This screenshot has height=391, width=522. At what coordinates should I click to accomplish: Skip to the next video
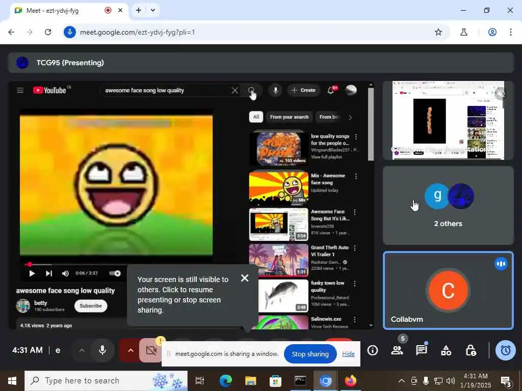[x=48, y=273]
